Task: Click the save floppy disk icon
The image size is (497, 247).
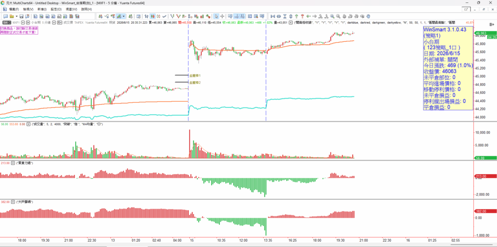Action: (21, 16)
